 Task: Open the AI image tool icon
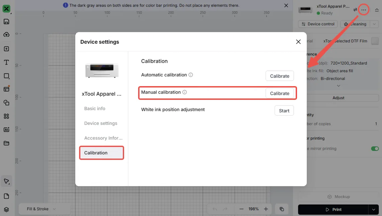pyautogui.click(x=6, y=130)
